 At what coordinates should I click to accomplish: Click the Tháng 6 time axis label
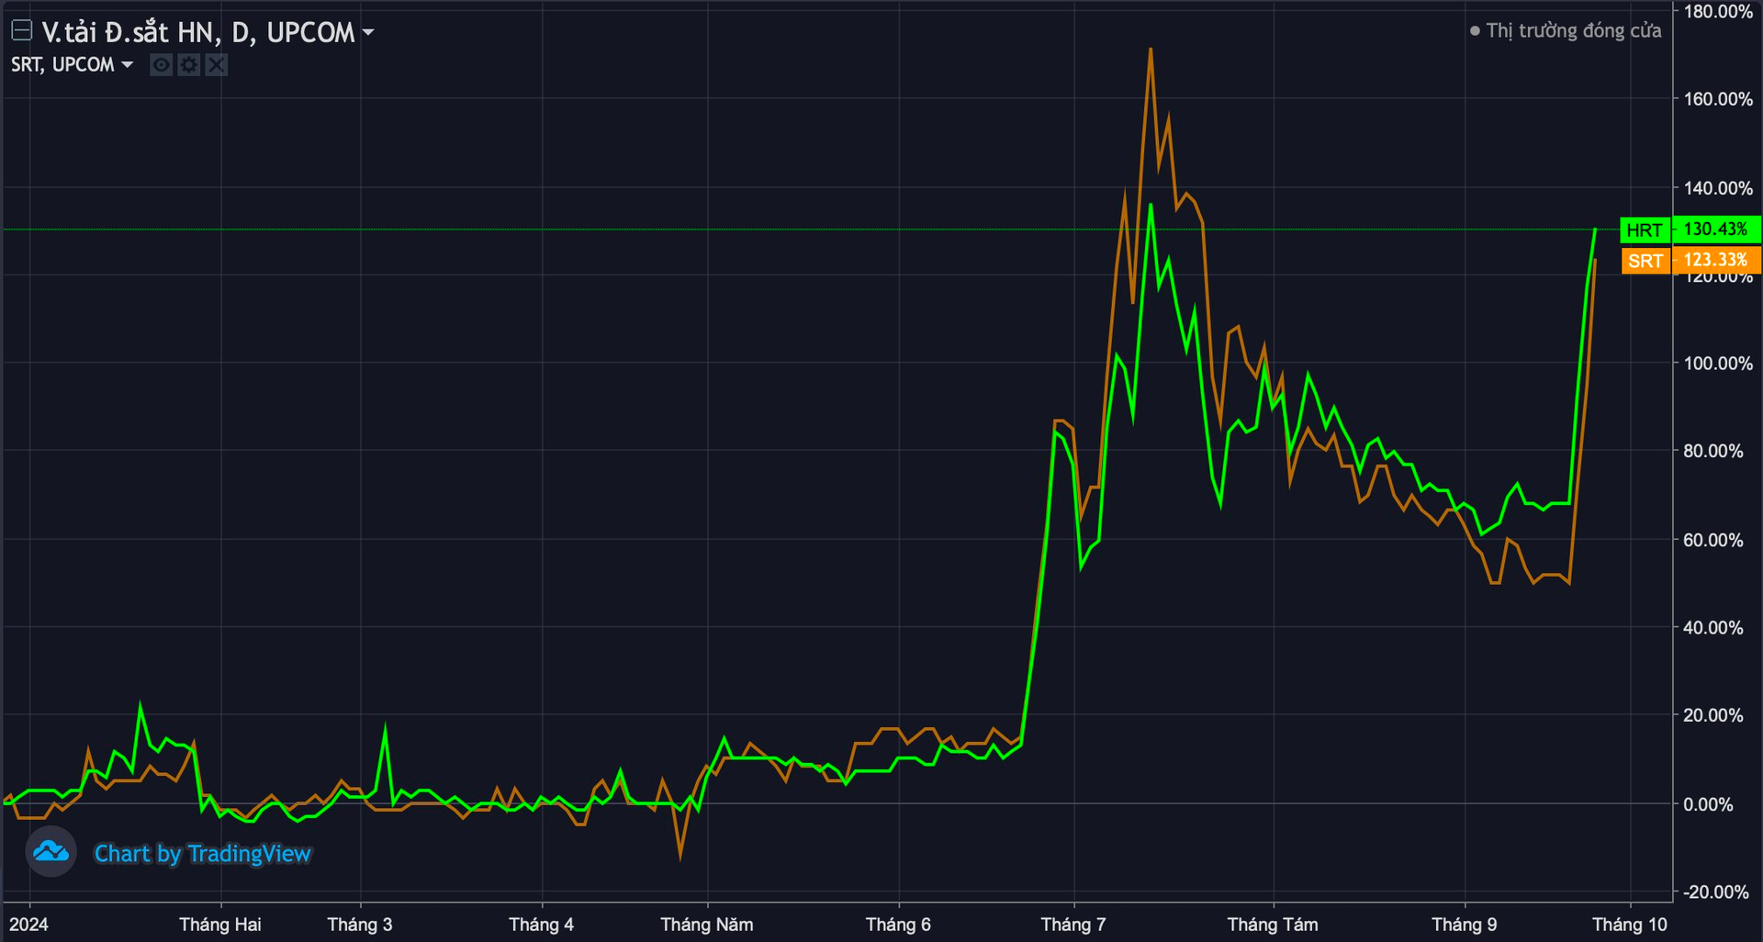point(898,925)
